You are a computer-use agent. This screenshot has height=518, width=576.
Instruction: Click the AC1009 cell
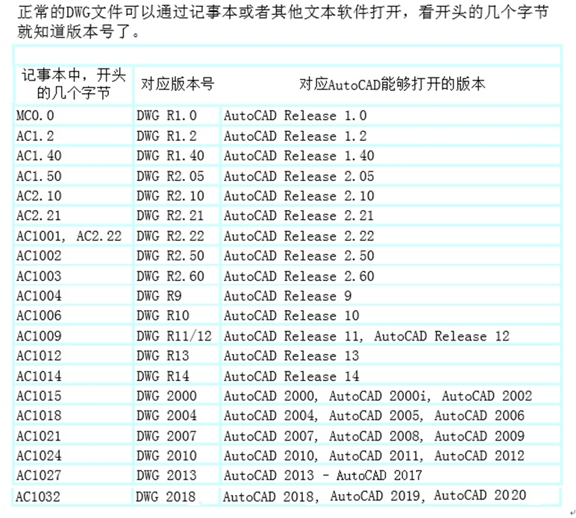(x=73, y=335)
